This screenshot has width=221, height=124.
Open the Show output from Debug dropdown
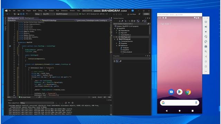click(x=37, y=103)
